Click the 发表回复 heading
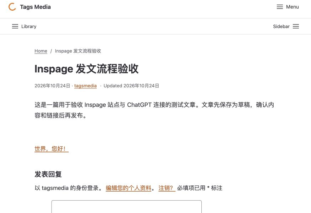311x213 pixels. tap(48, 174)
